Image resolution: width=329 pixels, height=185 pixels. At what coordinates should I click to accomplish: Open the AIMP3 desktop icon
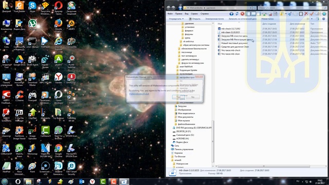71,25
